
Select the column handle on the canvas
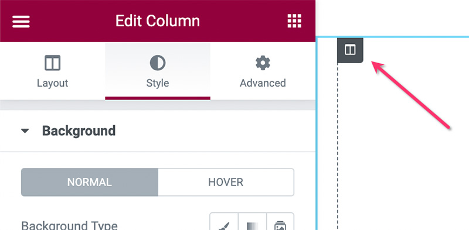[350, 50]
